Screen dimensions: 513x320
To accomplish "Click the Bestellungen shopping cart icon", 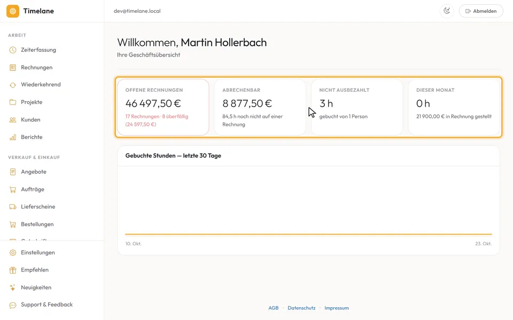I will pos(13,225).
